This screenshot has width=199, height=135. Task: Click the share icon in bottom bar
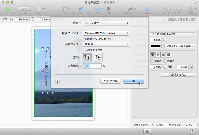pos(148,131)
